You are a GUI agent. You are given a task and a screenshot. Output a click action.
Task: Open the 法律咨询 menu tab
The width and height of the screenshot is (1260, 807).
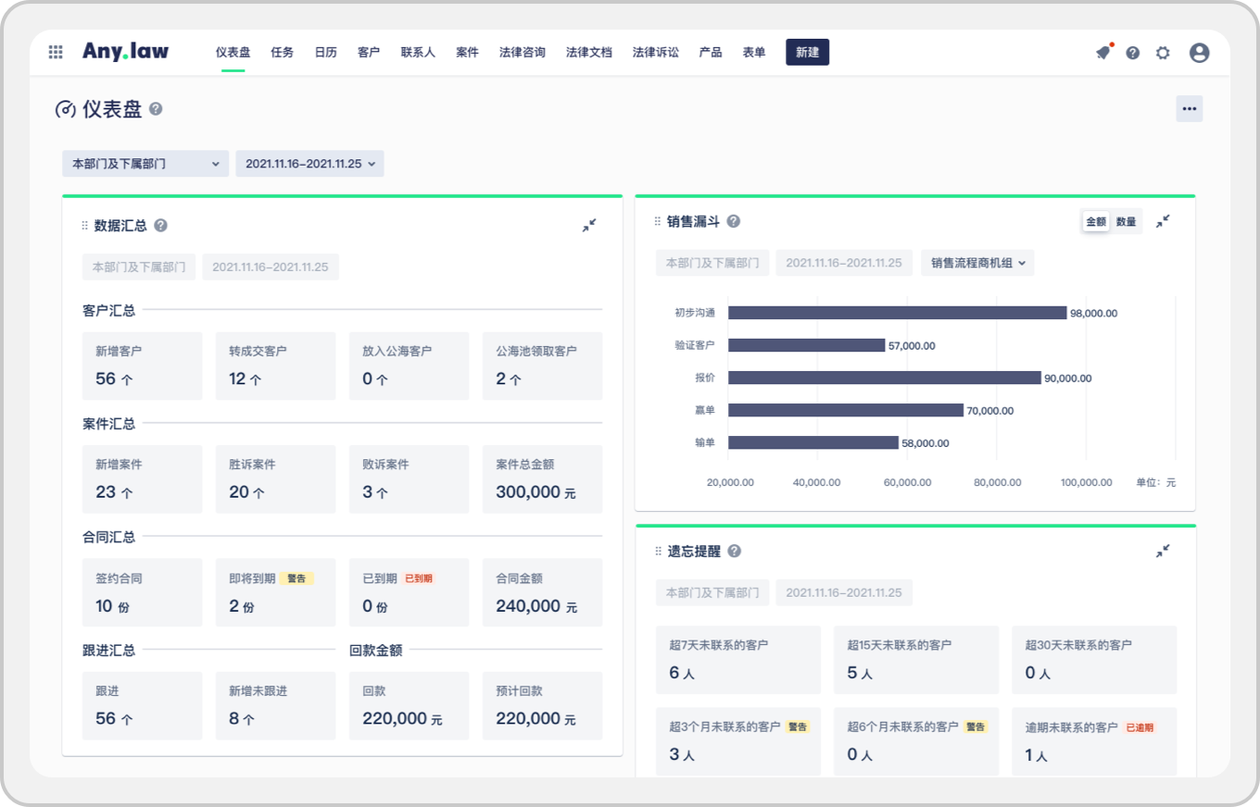tap(522, 53)
